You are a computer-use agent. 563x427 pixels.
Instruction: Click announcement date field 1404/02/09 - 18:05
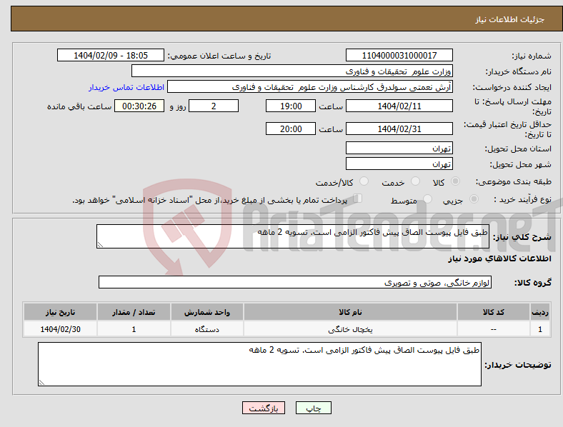coord(111,55)
